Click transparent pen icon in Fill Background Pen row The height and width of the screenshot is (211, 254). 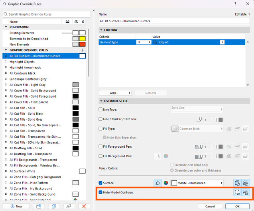point(158,156)
